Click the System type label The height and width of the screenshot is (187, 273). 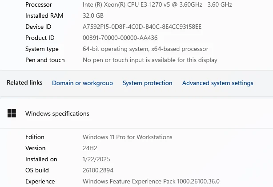[x=42, y=49]
